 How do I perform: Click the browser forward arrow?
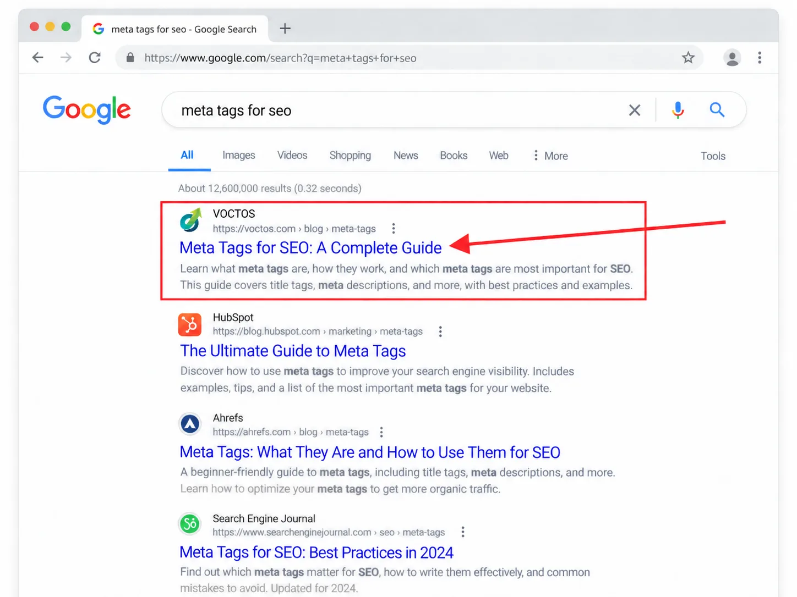(66, 58)
